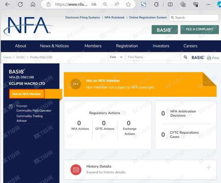Viewport: 221px width, 183px height.
Task: Click the printer icon
Action: [209, 58]
